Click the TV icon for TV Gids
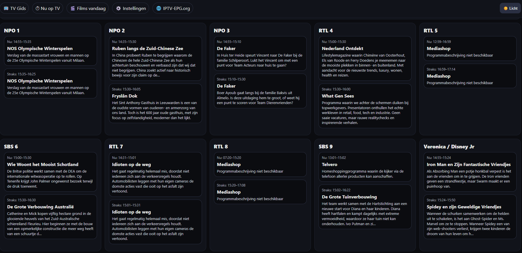This screenshot has height=253, width=522. tap(6, 9)
